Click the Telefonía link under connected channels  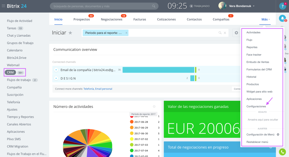pos(89,89)
